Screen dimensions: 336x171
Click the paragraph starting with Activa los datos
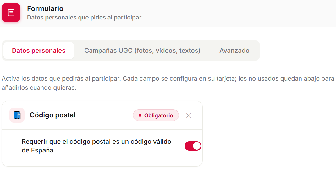coord(168,83)
